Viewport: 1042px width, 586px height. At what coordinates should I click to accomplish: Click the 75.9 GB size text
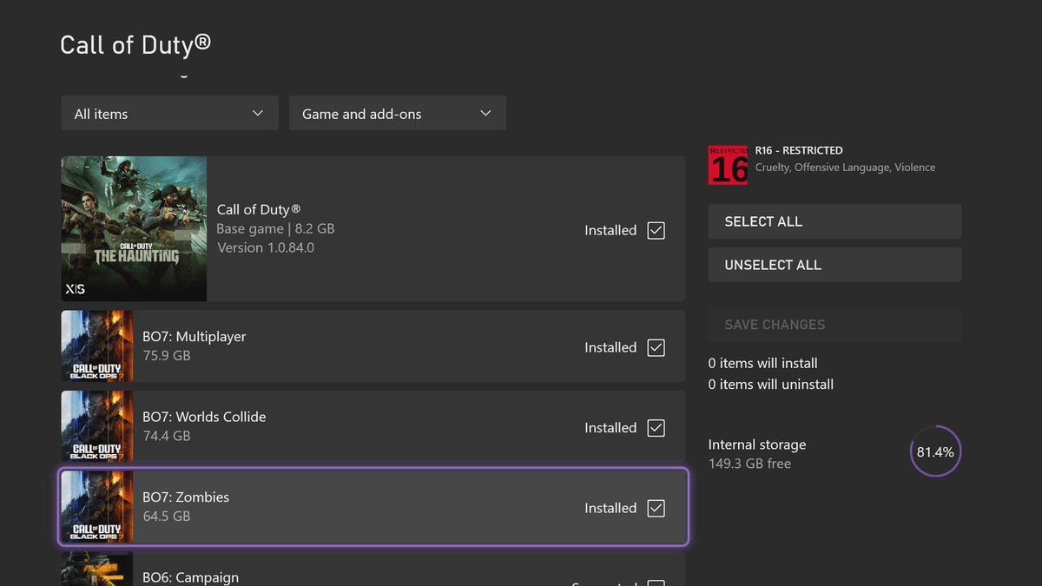coord(166,356)
